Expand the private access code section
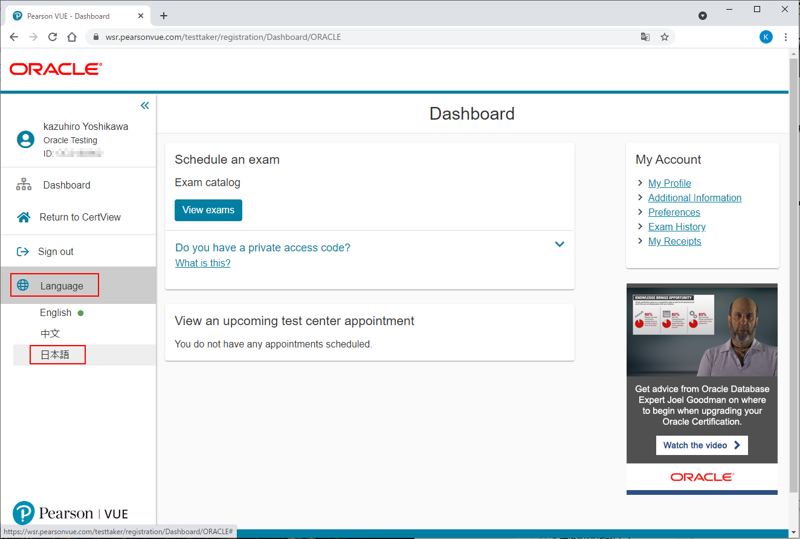The image size is (800, 539). [560, 244]
